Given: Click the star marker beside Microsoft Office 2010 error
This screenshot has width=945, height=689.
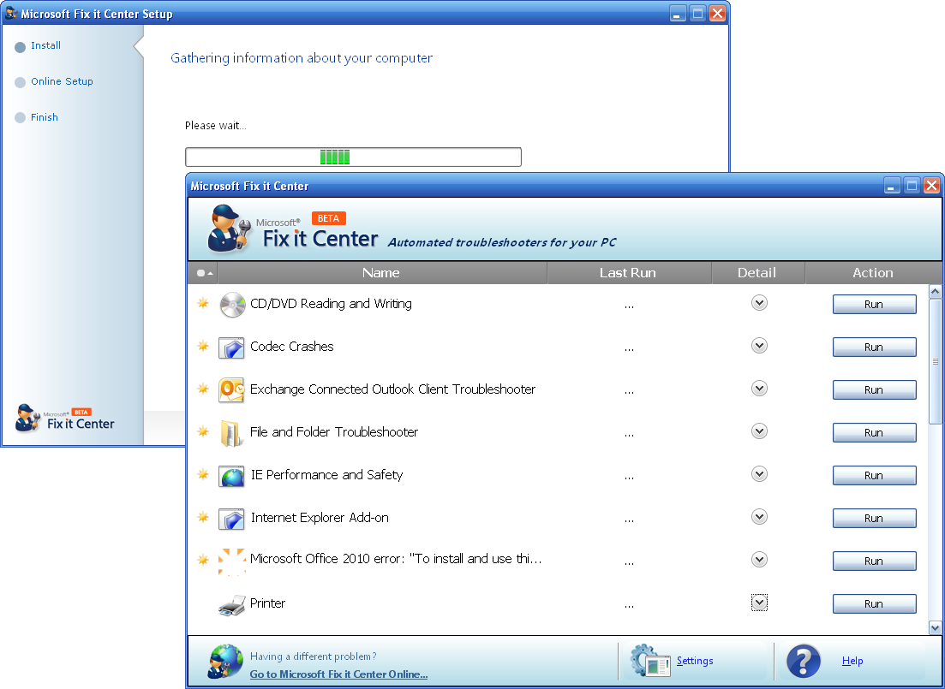Looking at the screenshot, I should [203, 560].
